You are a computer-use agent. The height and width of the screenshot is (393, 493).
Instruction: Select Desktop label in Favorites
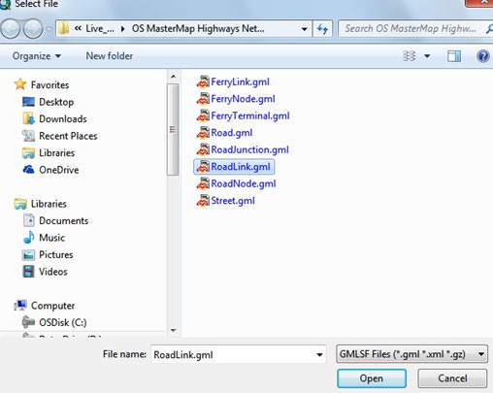pos(56,102)
